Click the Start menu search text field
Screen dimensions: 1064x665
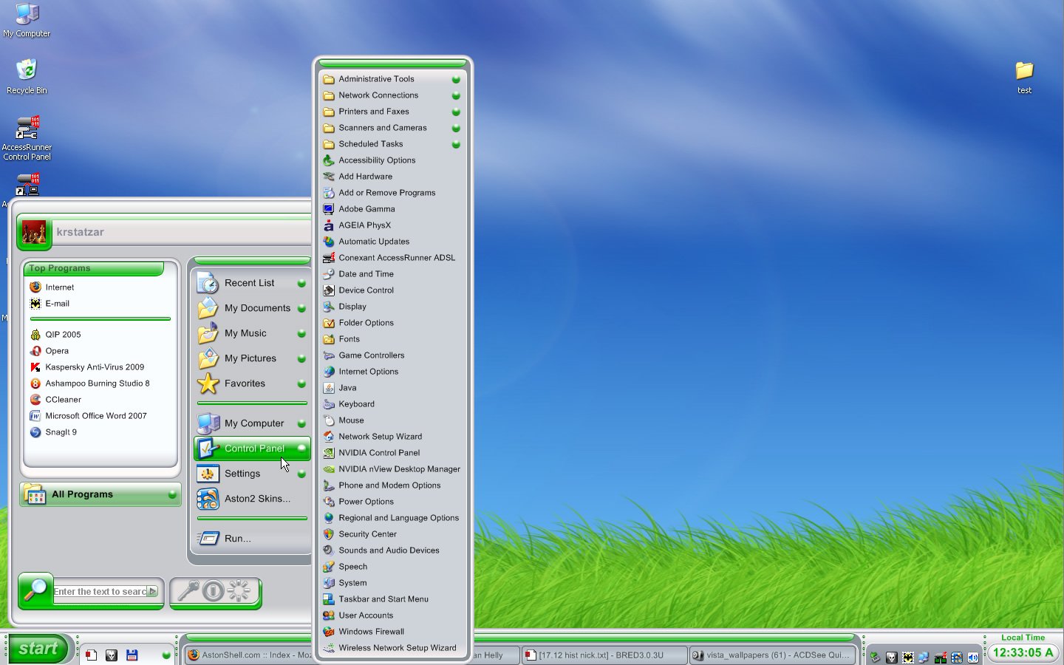pos(100,591)
